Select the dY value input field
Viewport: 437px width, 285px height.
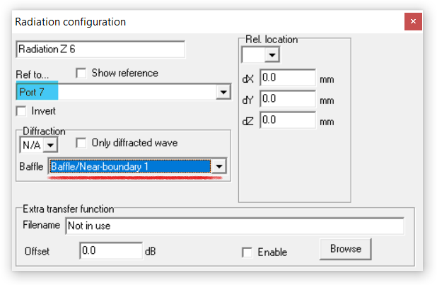point(286,99)
